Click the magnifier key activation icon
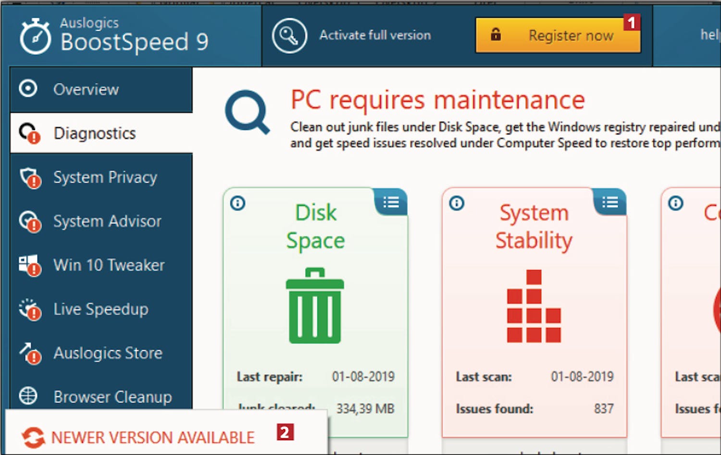This screenshot has width=721, height=455. coord(289,36)
